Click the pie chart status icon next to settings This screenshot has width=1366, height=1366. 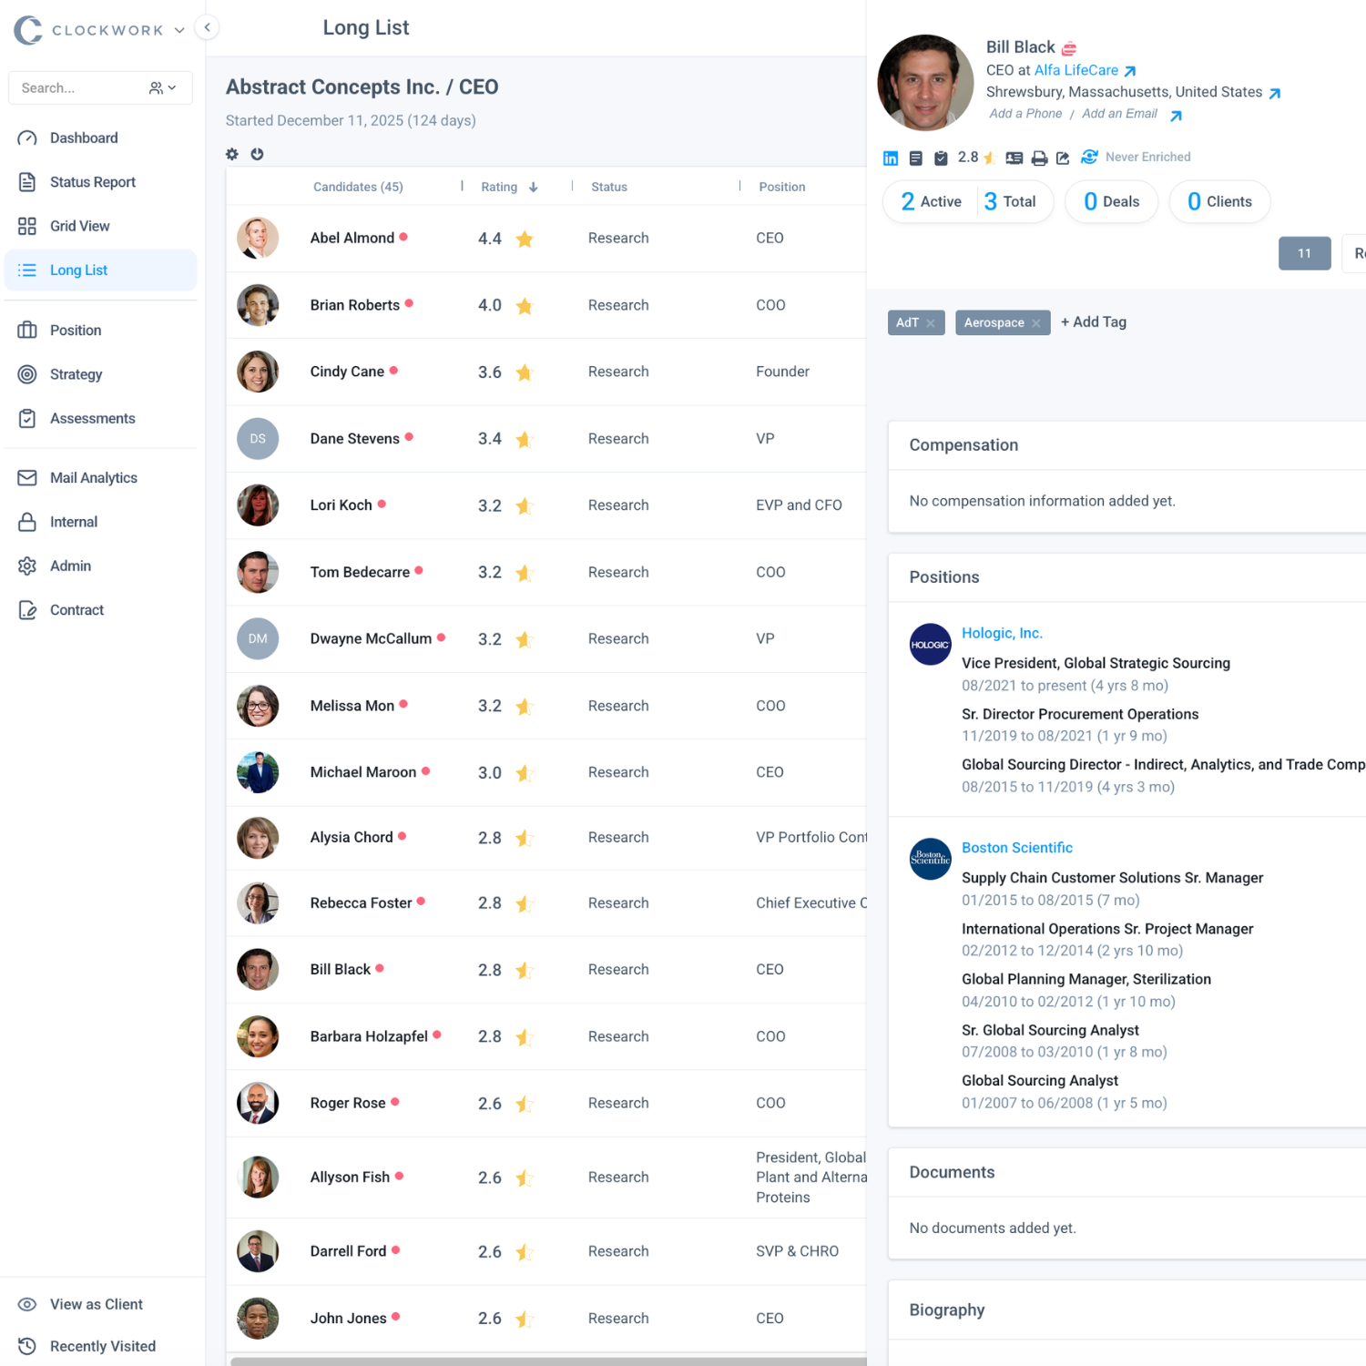(257, 154)
